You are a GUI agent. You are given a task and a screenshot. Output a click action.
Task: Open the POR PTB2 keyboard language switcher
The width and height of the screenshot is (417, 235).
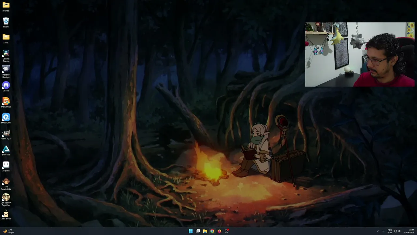click(x=390, y=231)
